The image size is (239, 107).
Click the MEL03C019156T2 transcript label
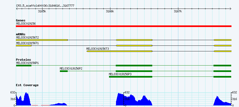pyautogui.click(x=27, y=37)
